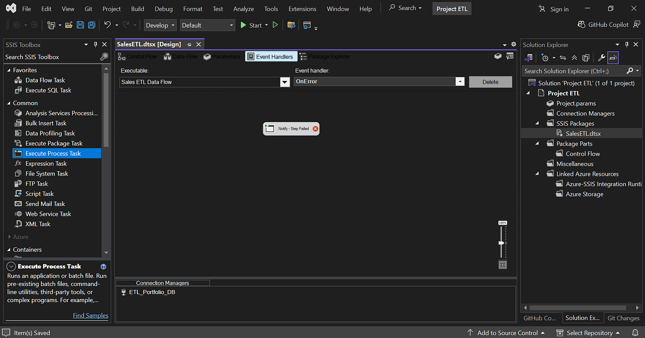Pick the Script Task item

point(39,194)
